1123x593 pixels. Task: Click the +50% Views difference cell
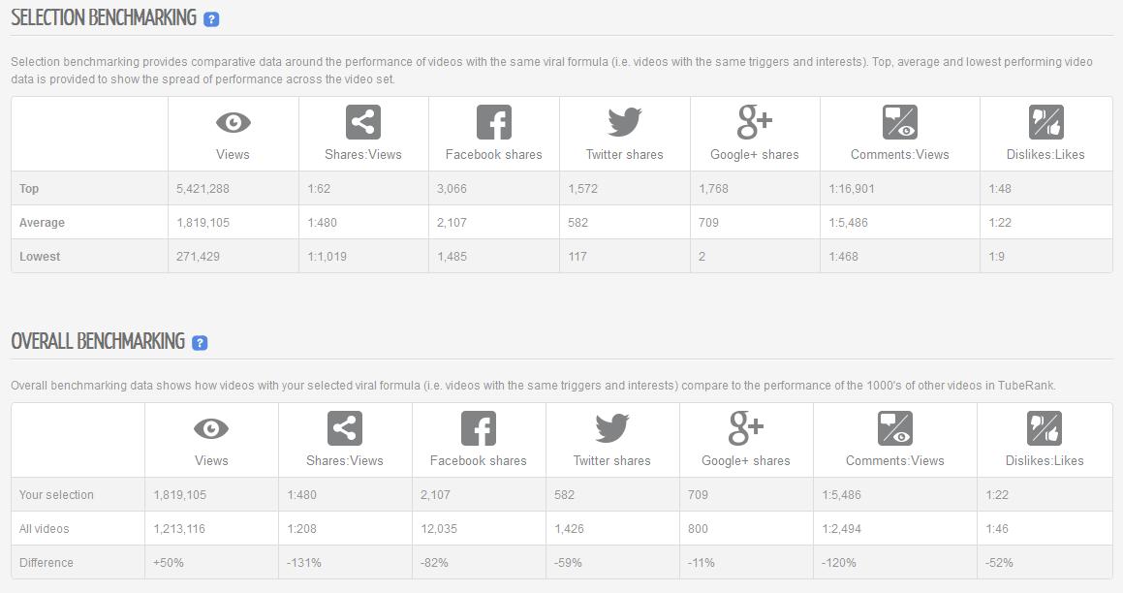(x=169, y=563)
